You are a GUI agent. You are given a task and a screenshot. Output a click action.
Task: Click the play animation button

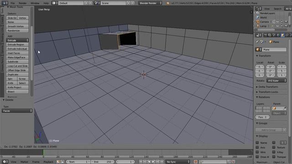[x=153, y=162]
